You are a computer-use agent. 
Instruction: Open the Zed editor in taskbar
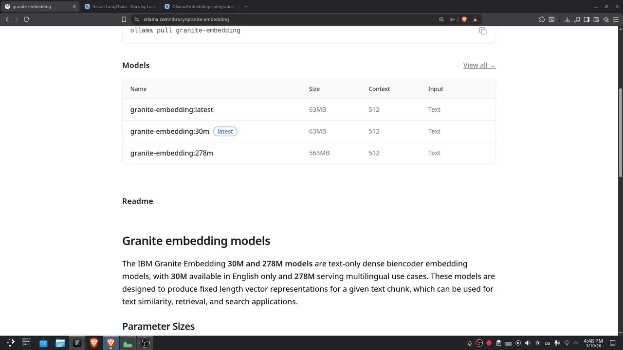coord(77,343)
